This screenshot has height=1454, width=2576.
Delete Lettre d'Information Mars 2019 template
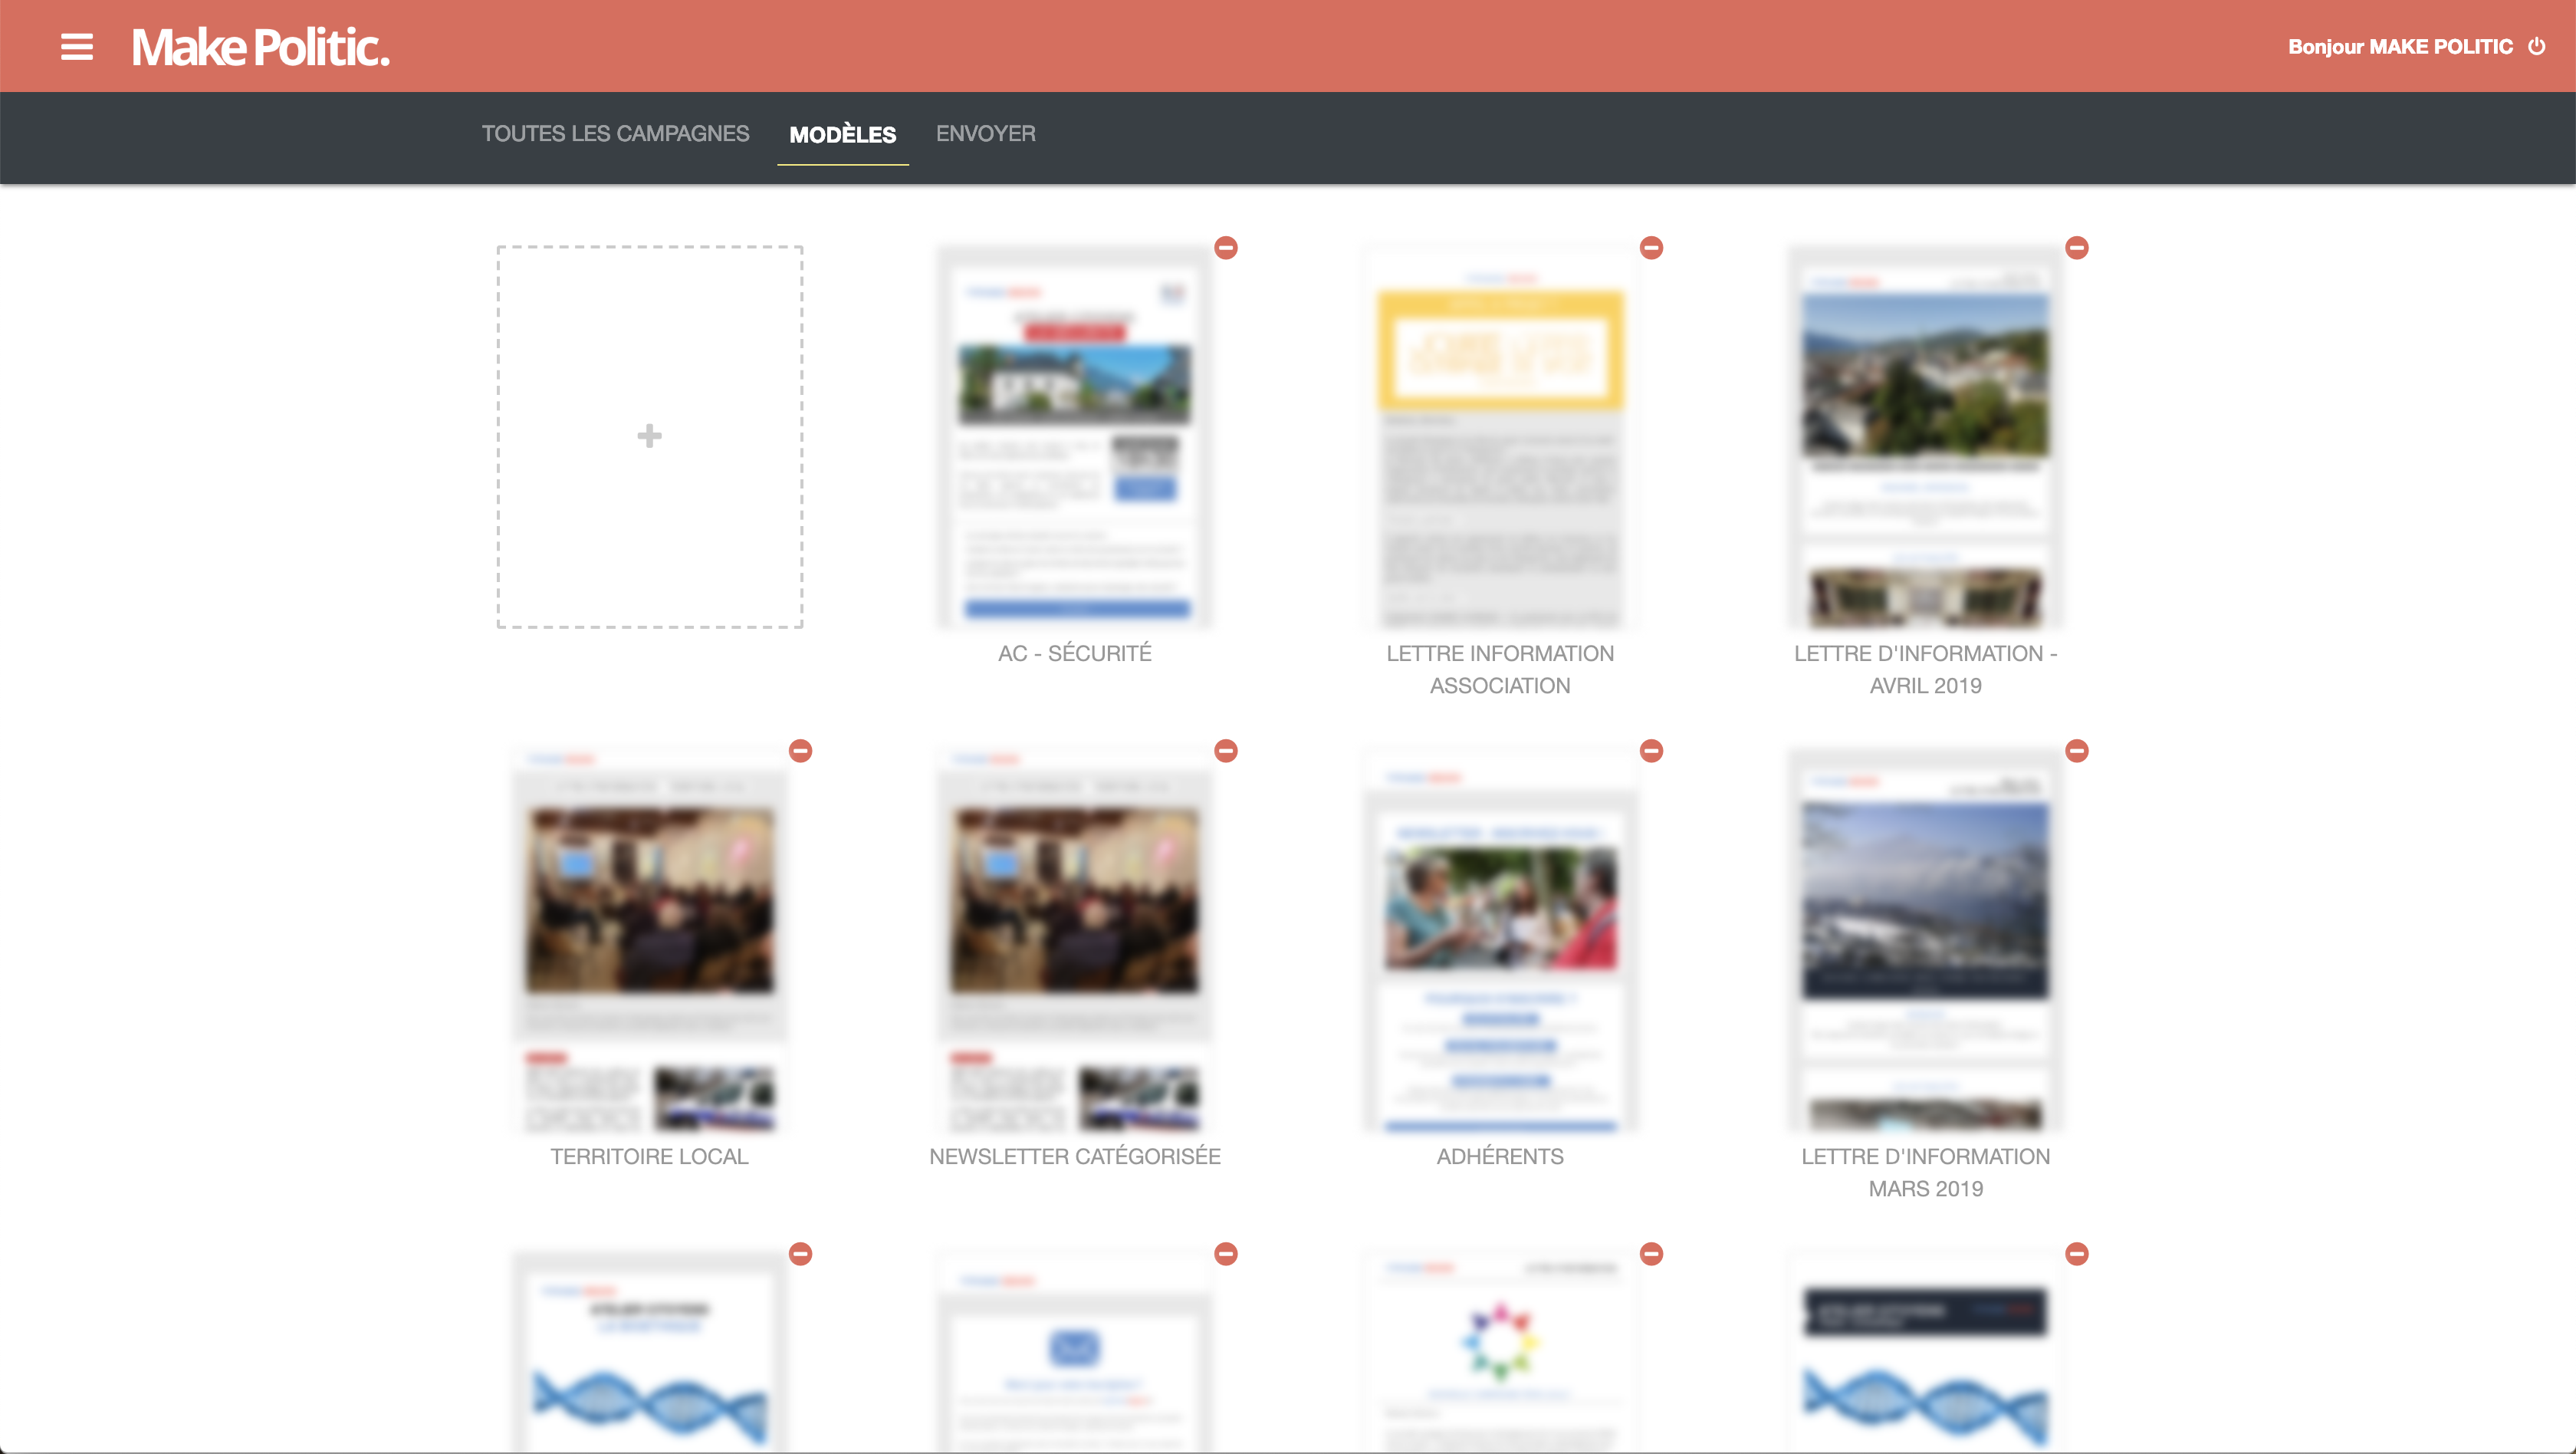tap(2077, 751)
